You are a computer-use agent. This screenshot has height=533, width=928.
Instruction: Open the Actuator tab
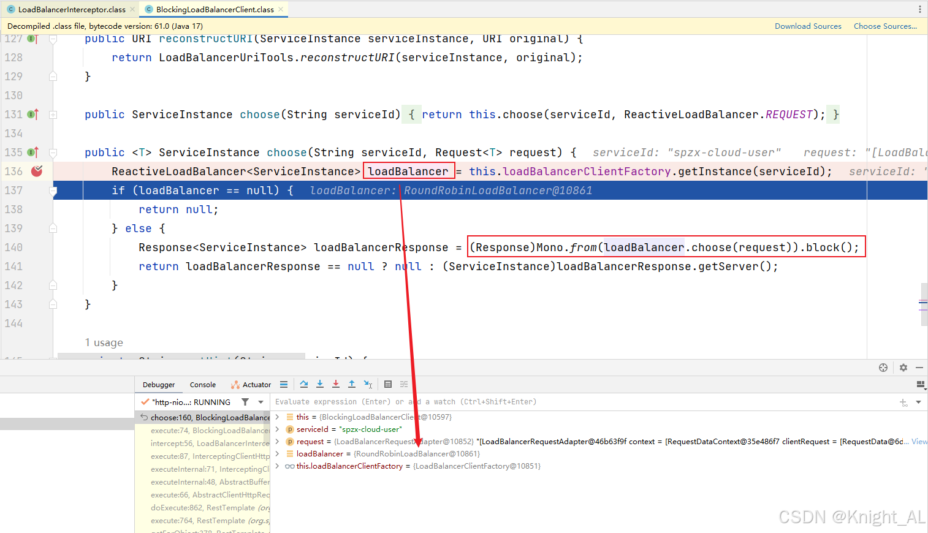tap(251, 385)
